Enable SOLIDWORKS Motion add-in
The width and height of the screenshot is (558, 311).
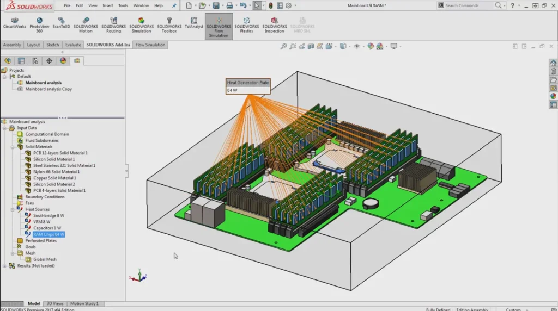pos(86,25)
